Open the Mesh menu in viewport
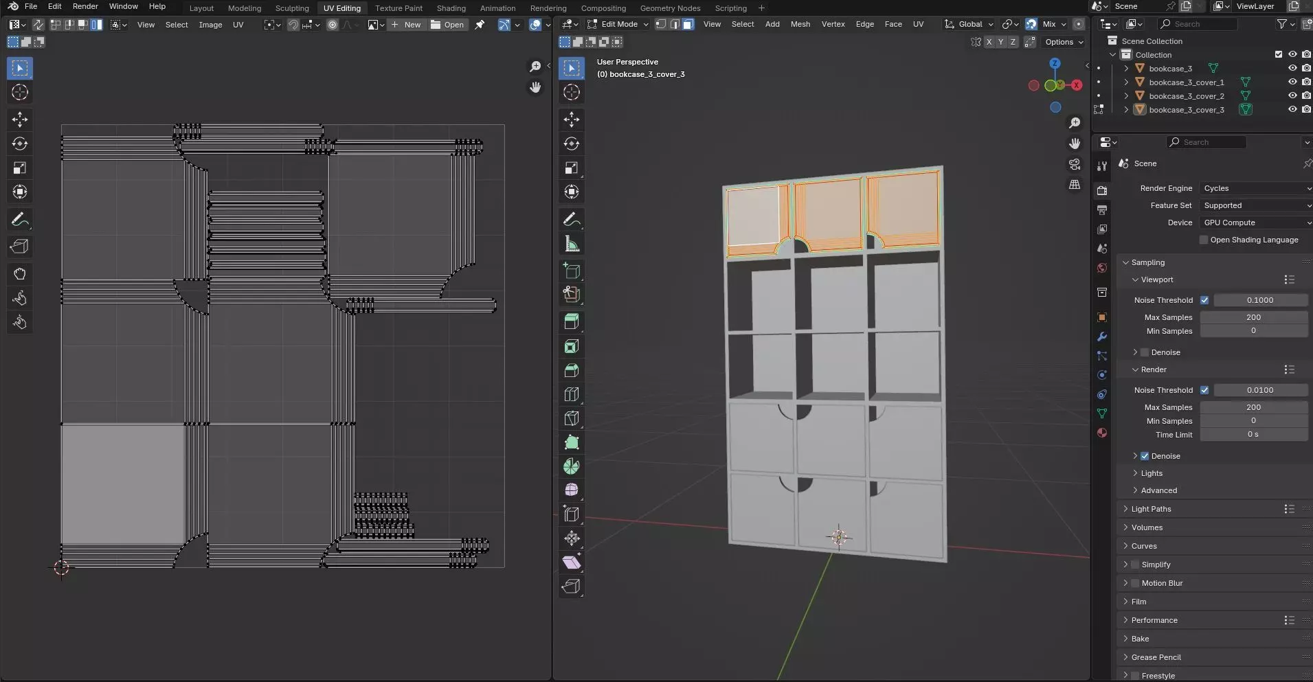The height and width of the screenshot is (682, 1313). [x=800, y=24]
